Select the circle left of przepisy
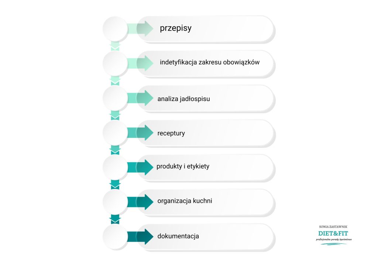The image size is (378, 267). point(115,29)
